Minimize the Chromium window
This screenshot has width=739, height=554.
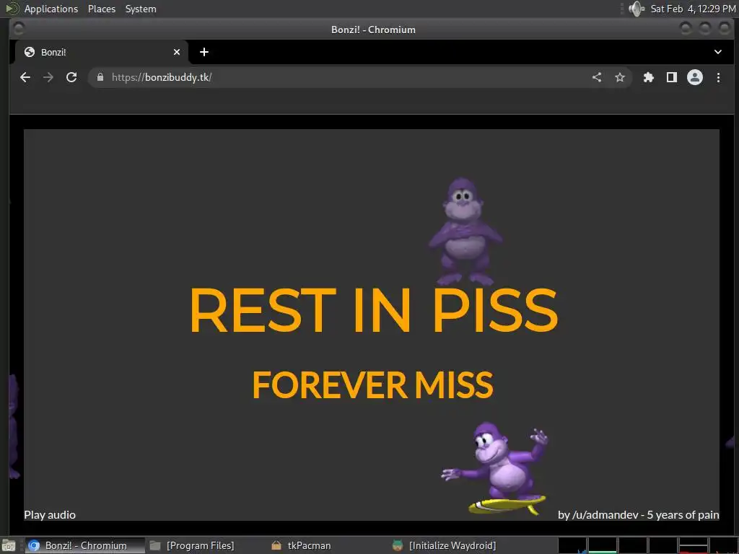pyautogui.click(x=686, y=29)
